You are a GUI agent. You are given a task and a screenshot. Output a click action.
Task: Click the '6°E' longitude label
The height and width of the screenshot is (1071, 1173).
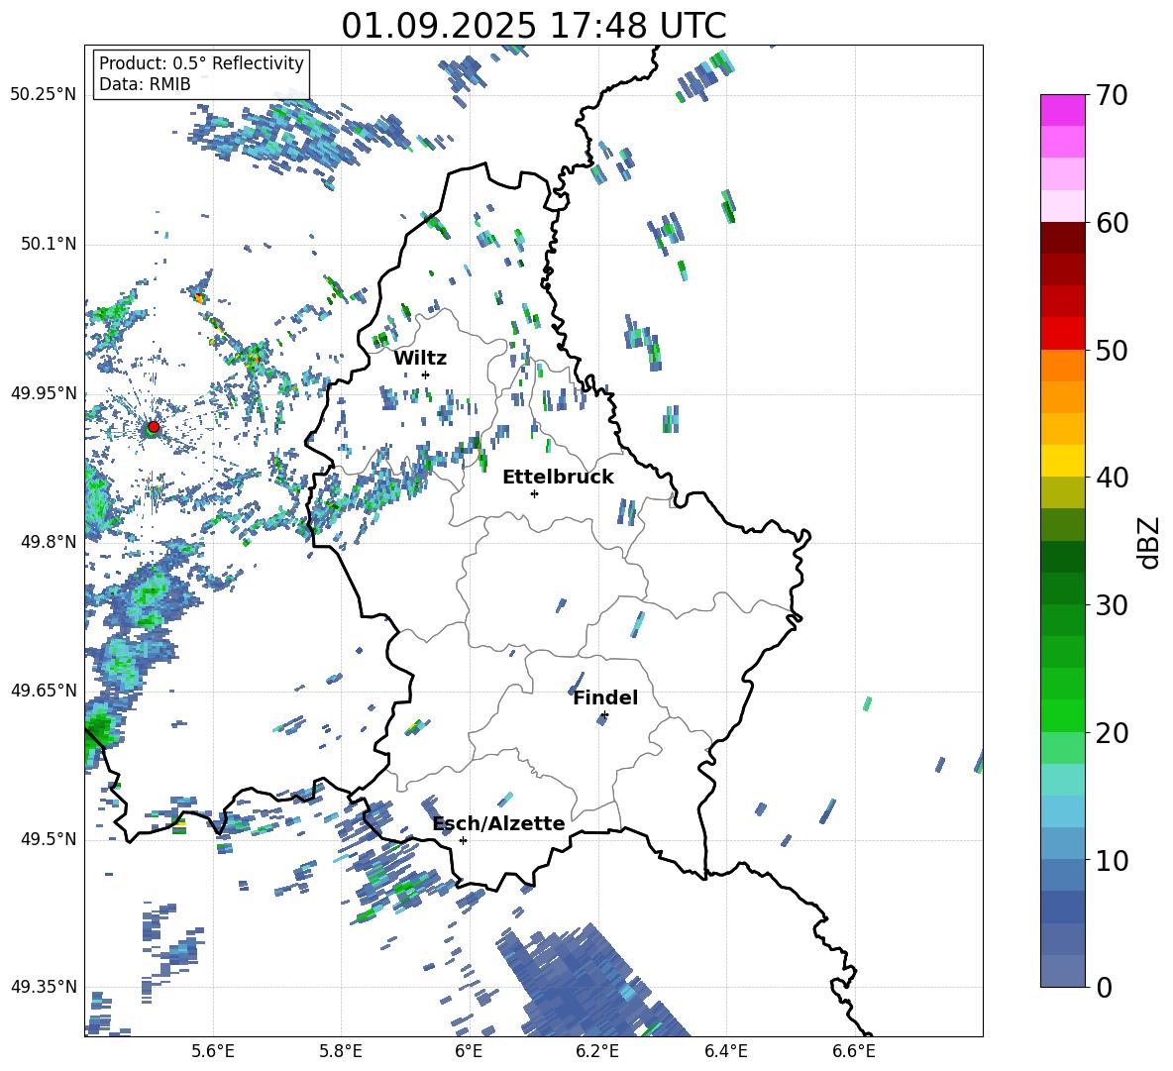(469, 1051)
